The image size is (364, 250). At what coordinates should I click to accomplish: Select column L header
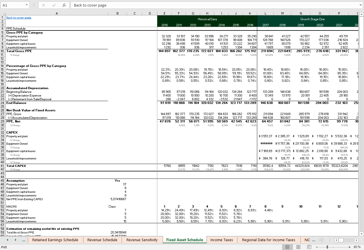[x=266, y=13]
